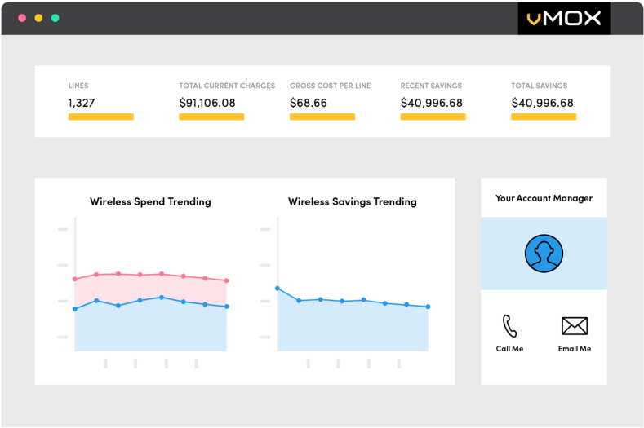Select the Email Me link text
Screen dimensions: 644x428
[x=575, y=349]
